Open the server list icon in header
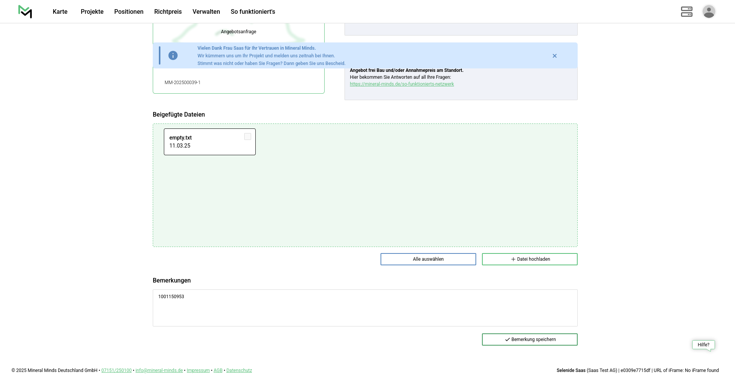Viewport: 735px width, 380px height. (x=686, y=11)
